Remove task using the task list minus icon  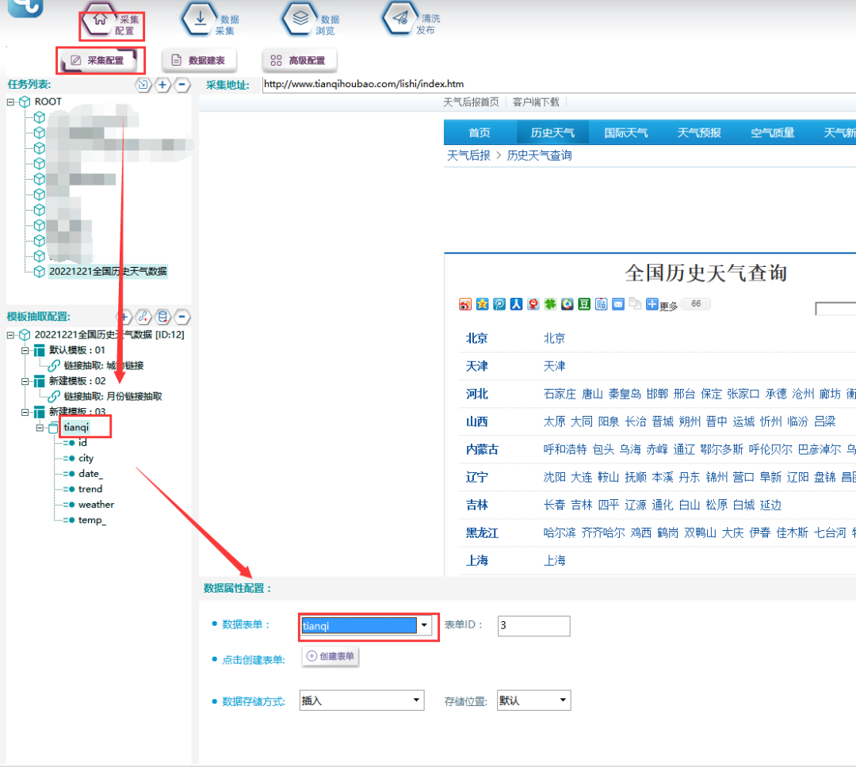[x=182, y=85]
